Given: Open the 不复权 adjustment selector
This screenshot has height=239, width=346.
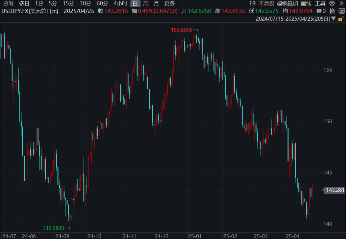Looking at the screenshot, I should coord(266,4).
